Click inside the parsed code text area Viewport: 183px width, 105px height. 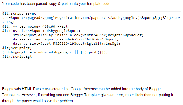tap(92, 47)
